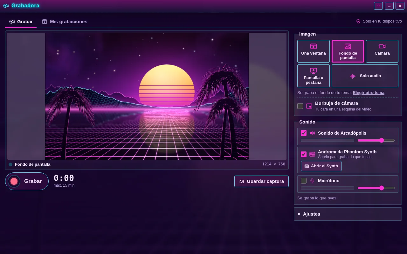
Task: Click the 'Fondo de pantalla' preview caption
Action: point(32,164)
